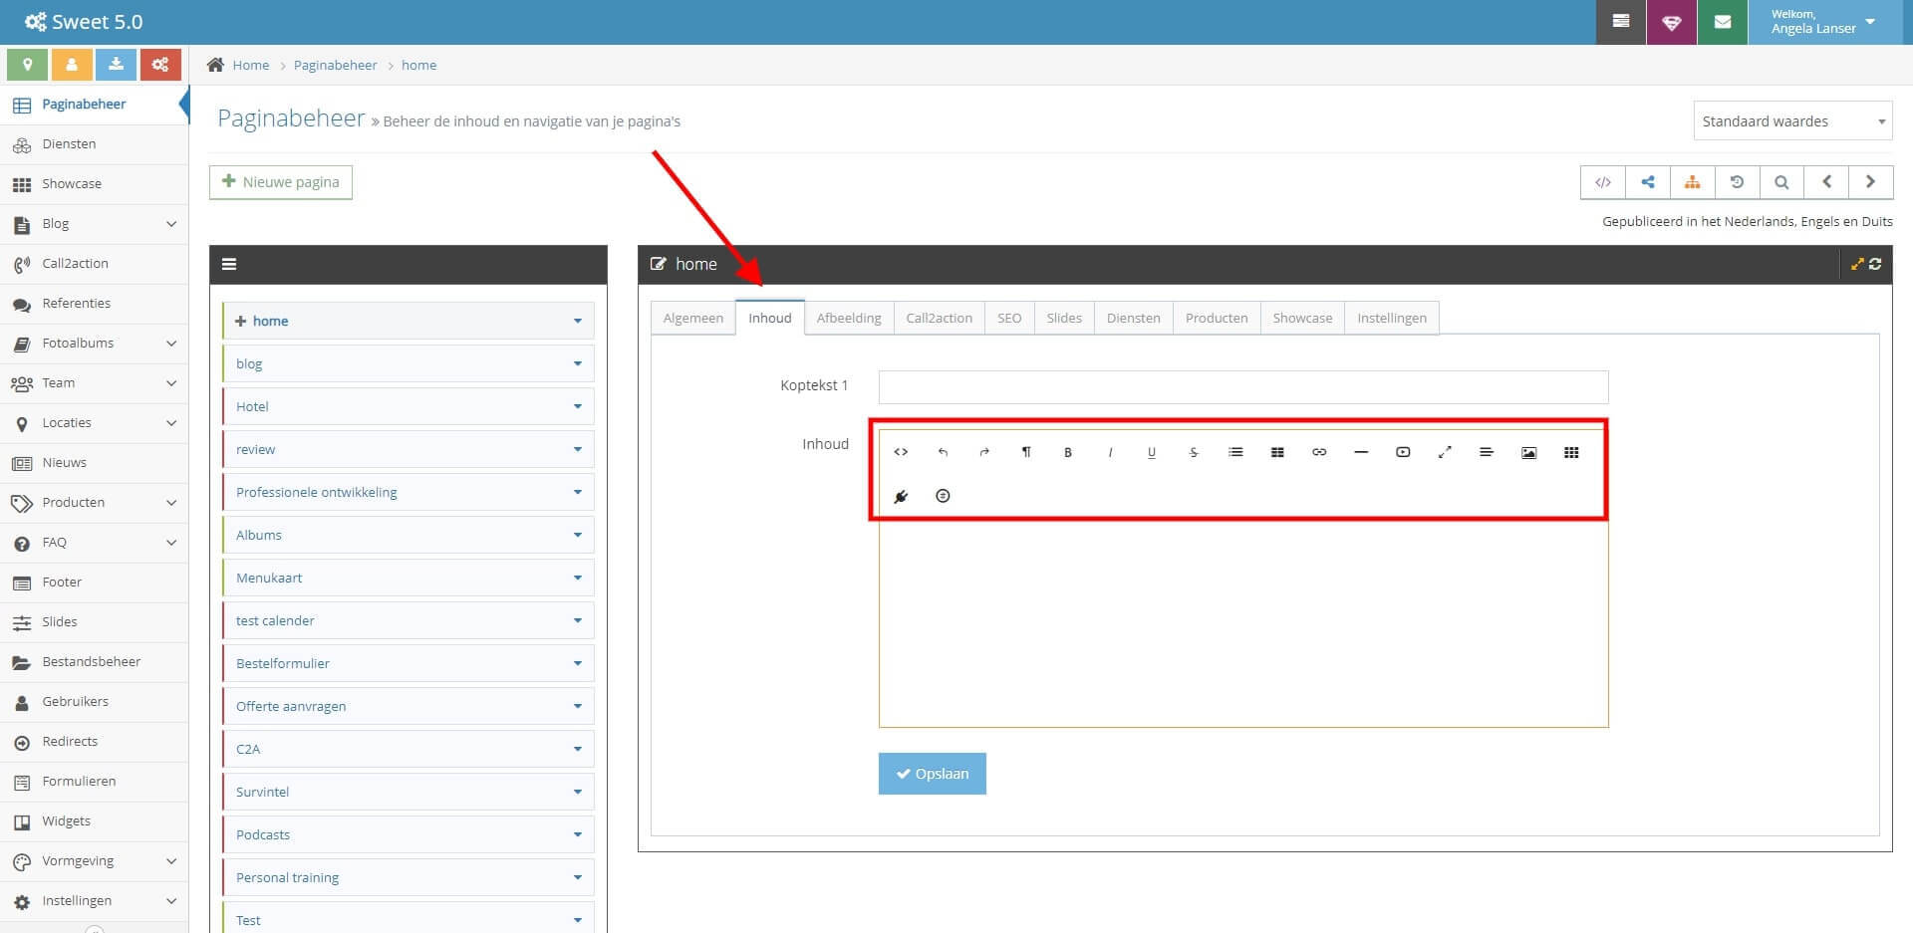This screenshot has width=1913, height=933.
Task: Click the dark server icon in header
Action: pyautogui.click(x=1621, y=22)
